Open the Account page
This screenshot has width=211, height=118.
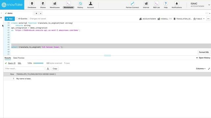(x=91, y=5)
